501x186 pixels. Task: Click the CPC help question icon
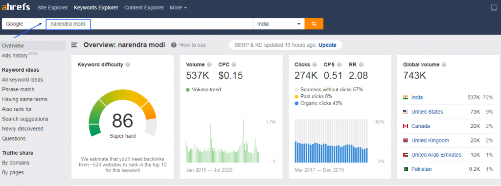pyautogui.click(x=234, y=64)
